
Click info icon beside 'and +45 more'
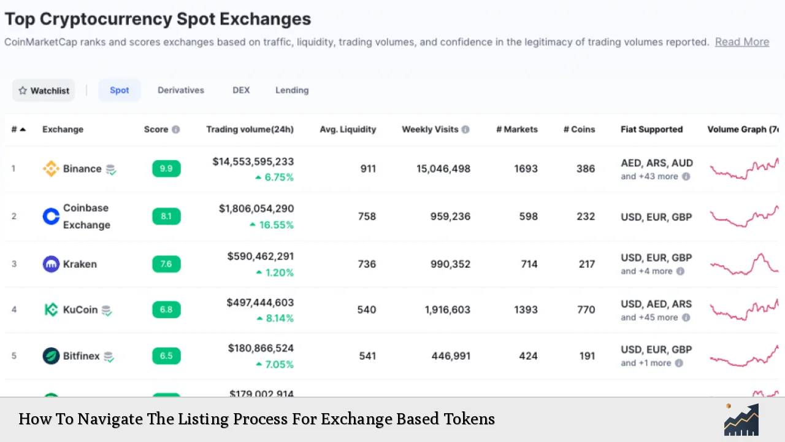[686, 317]
